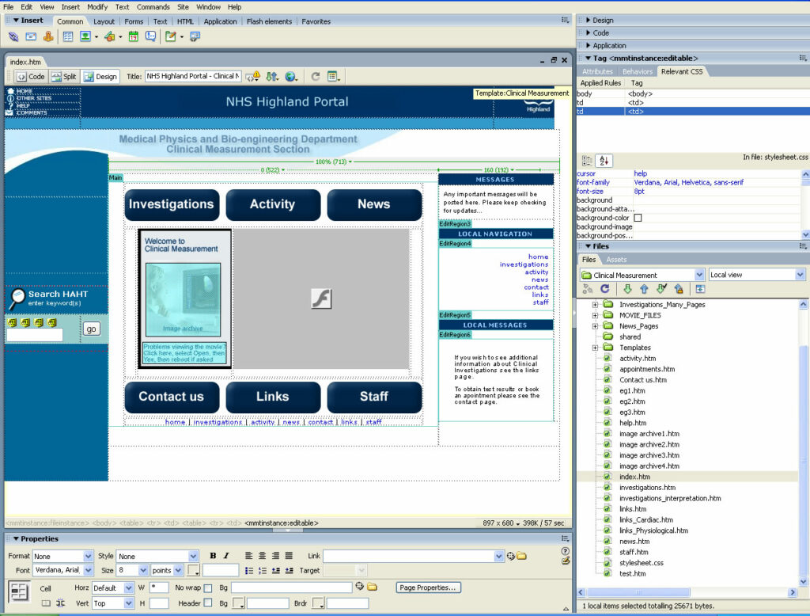Switch to the Flash elements tab

click(x=269, y=21)
